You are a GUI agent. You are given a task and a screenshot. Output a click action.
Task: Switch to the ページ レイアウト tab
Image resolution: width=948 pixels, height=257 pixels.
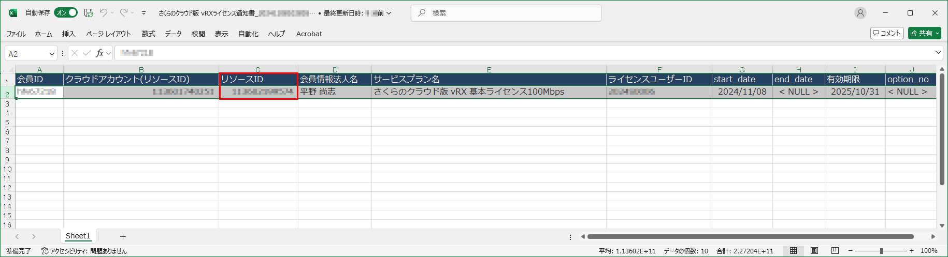[108, 34]
